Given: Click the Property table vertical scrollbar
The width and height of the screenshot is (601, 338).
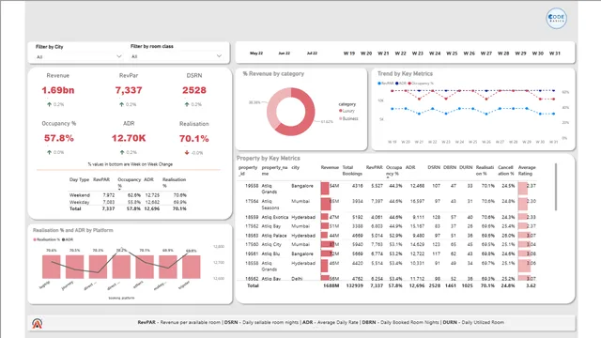Looking at the screenshot, I should tap(556, 187).
